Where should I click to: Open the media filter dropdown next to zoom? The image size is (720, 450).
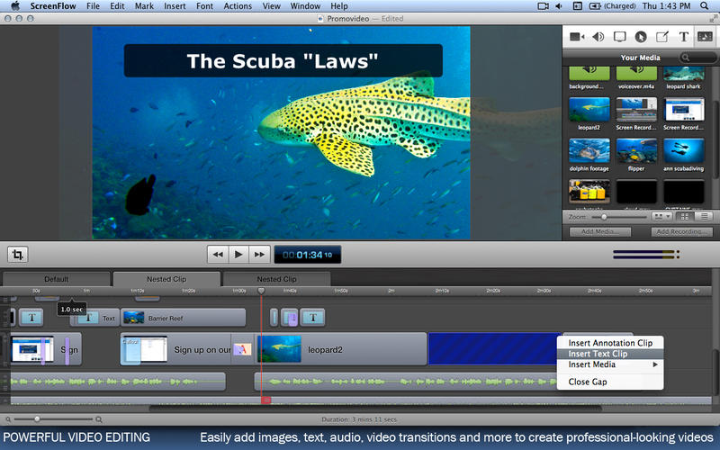coord(662,217)
